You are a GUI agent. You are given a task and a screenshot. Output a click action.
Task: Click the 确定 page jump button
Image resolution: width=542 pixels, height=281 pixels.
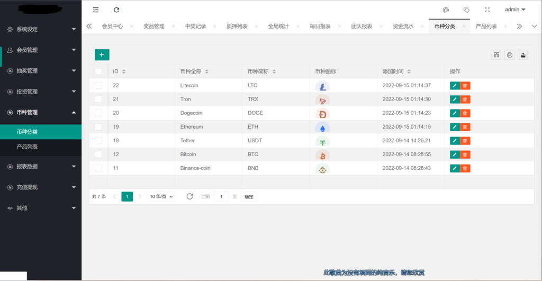249,196
